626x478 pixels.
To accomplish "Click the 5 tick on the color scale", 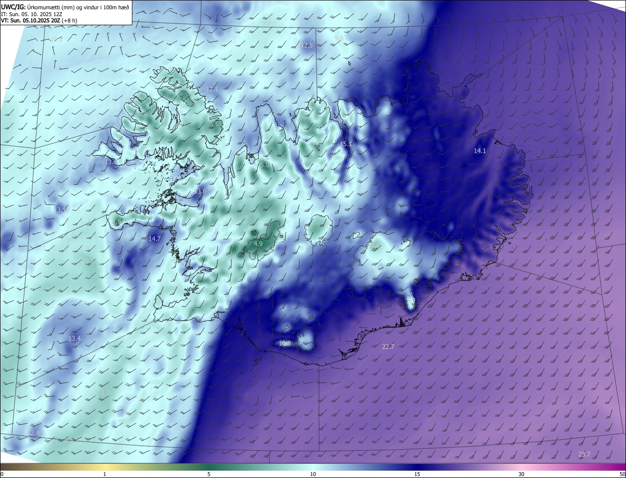I will click(x=209, y=474).
